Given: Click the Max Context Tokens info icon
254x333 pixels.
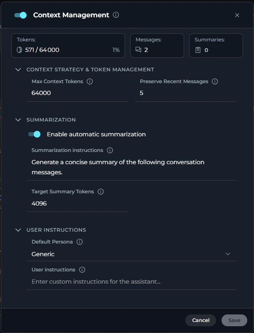Looking at the screenshot, I should point(90,81).
